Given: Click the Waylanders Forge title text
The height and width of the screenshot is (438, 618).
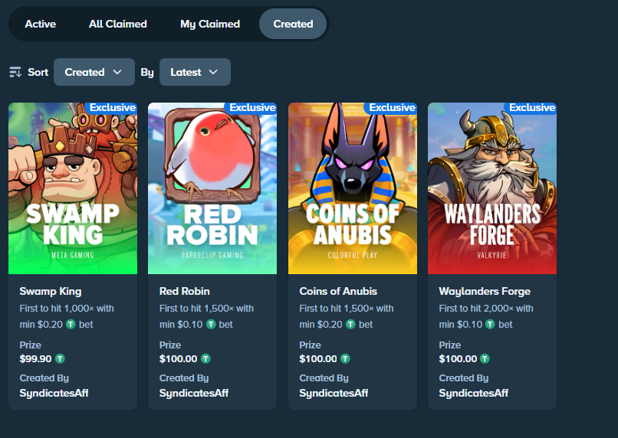Looking at the screenshot, I should 485,291.
